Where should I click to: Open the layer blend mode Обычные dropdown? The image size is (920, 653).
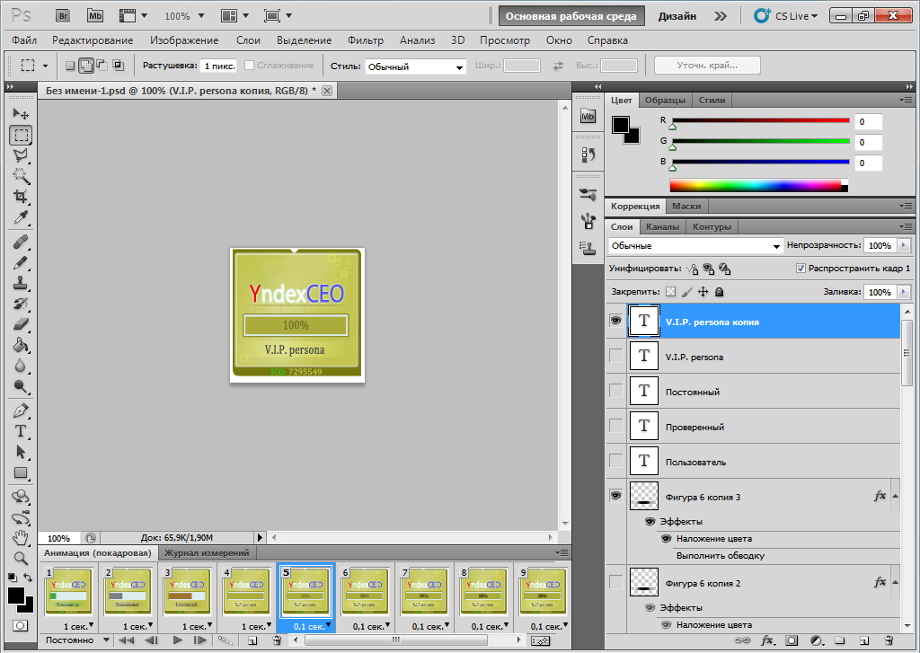pyautogui.click(x=695, y=245)
